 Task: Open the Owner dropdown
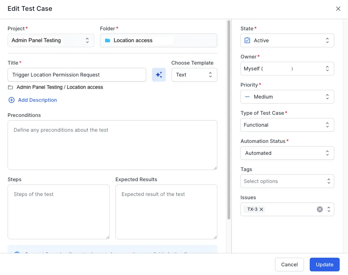(x=287, y=69)
